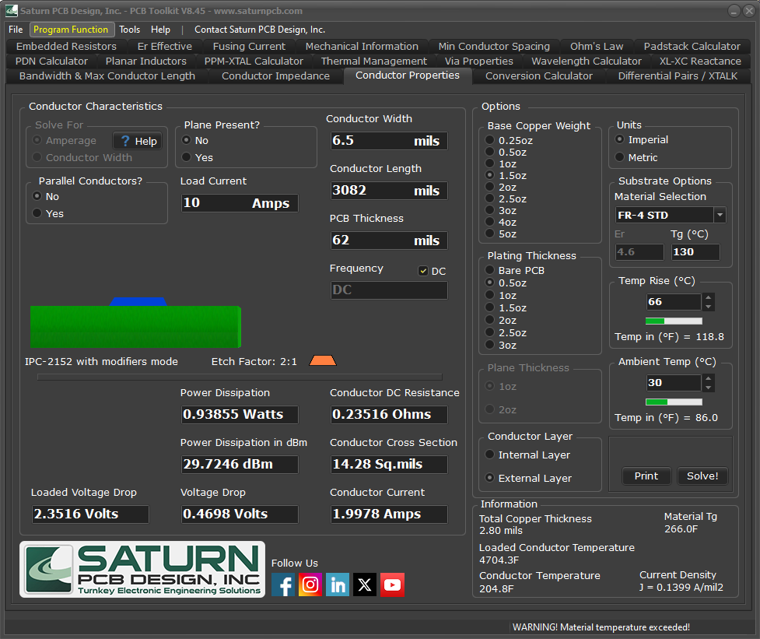Image resolution: width=760 pixels, height=639 pixels.
Task: Click the Tg 130 input field
Action: click(x=695, y=252)
